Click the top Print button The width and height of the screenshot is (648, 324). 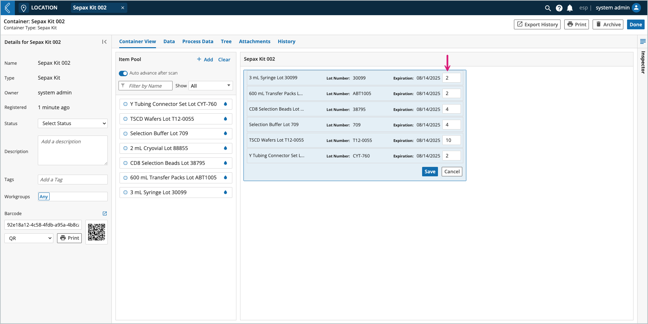pyautogui.click(x=576, y=24)
